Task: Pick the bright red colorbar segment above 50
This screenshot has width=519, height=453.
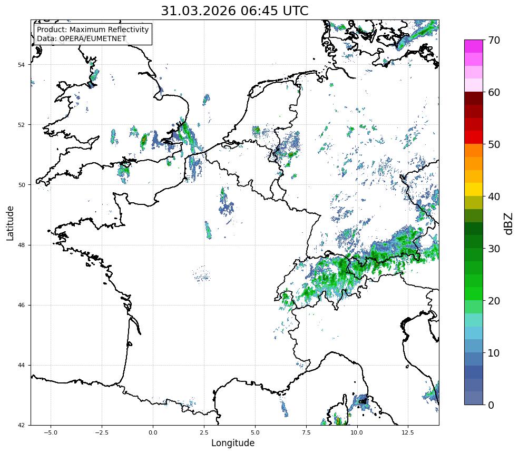Action: (473, 137)
